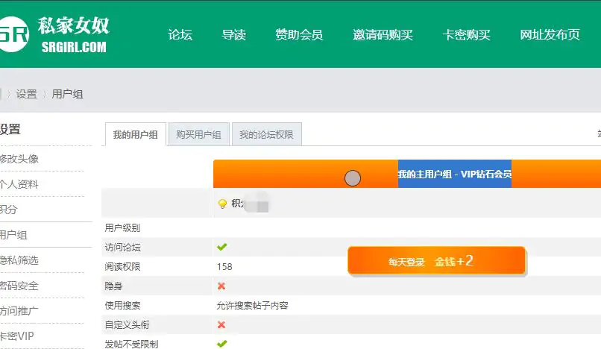The width and height of the screenshot is (601, 349).
Task: Click the 访问论坛 row label
Action: (x=122, y=248)
